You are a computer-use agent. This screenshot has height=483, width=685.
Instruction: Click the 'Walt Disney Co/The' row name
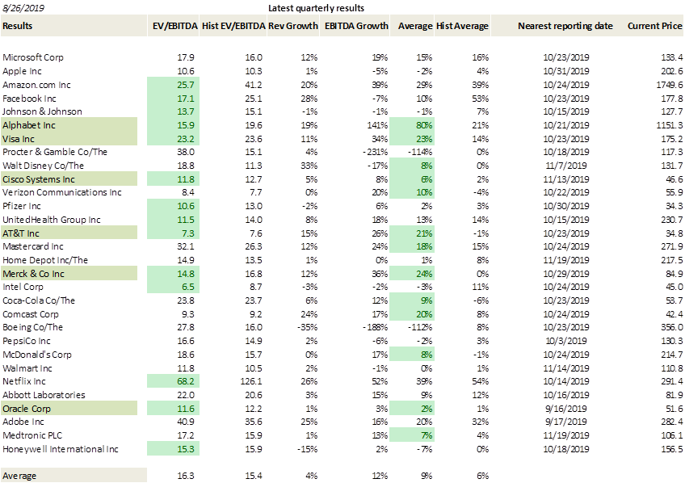[x=43, y=166]
